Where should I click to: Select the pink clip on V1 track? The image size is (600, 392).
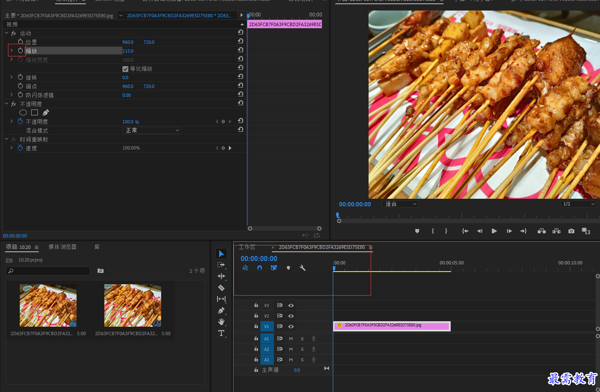392,326
